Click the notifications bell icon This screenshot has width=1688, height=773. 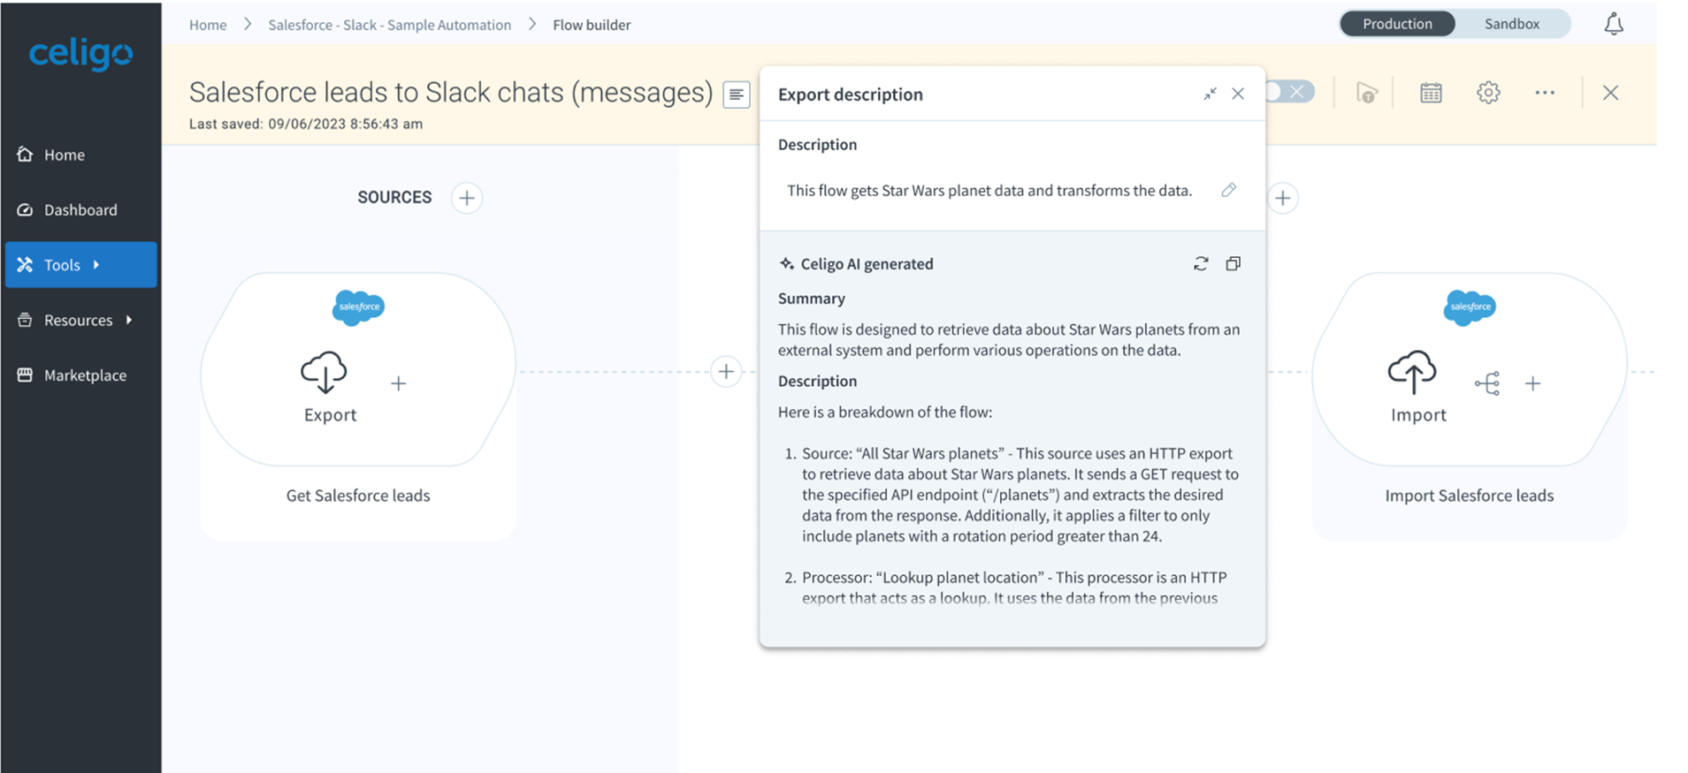pyautogui.click(x=1614, y=24)
